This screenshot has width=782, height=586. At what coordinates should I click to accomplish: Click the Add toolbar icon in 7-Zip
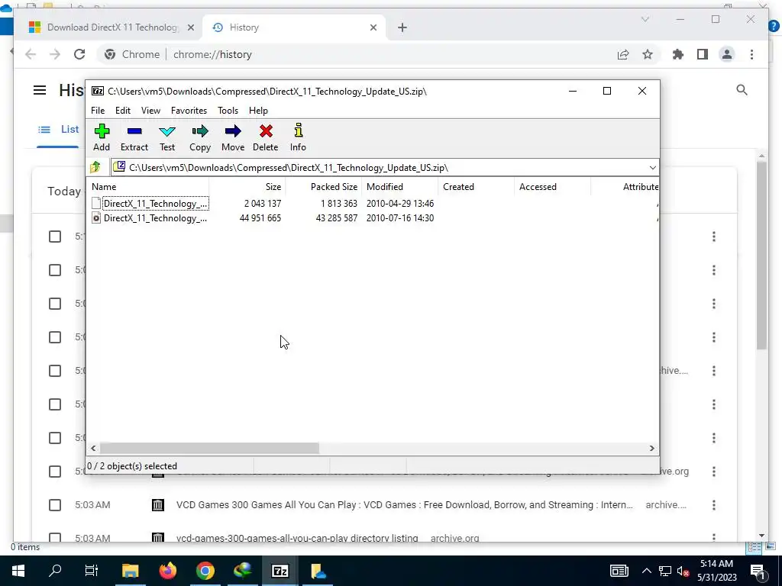pos(102,137)
